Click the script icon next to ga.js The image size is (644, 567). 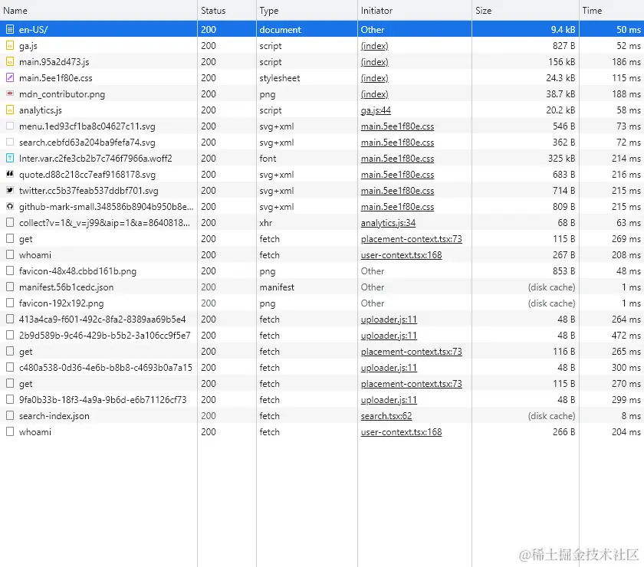pos(10,45)
